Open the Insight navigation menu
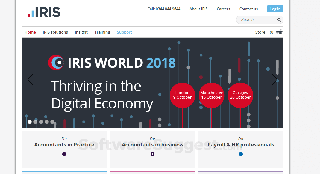 tap(81, 32)
